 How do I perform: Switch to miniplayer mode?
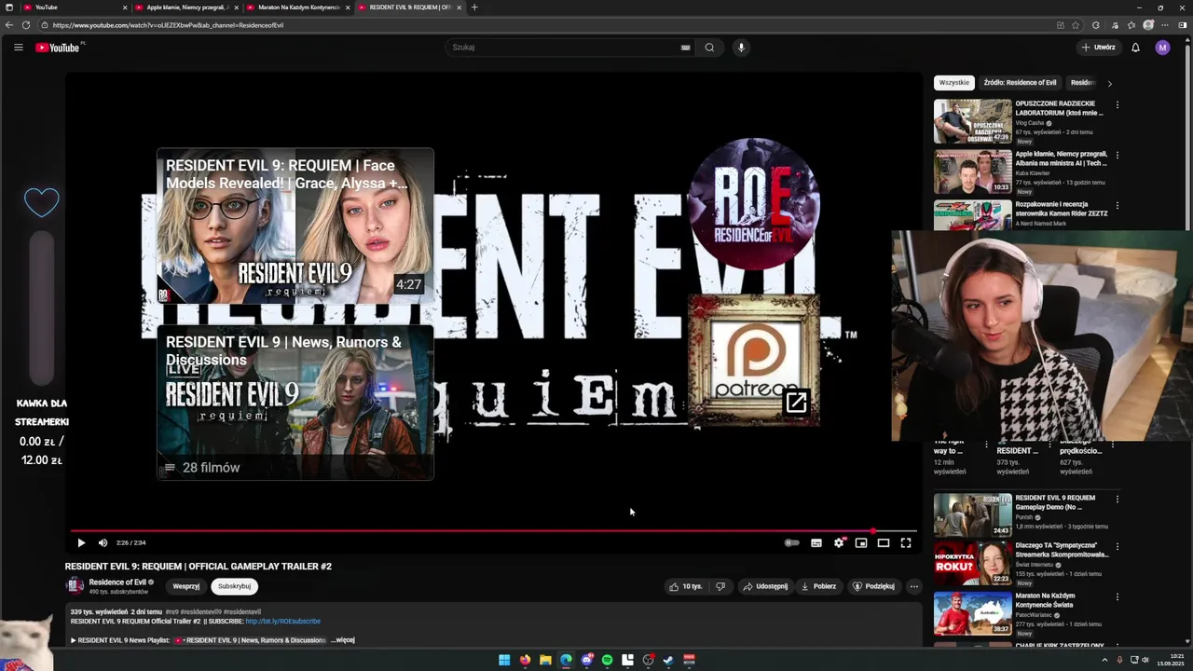pos(861,542)
